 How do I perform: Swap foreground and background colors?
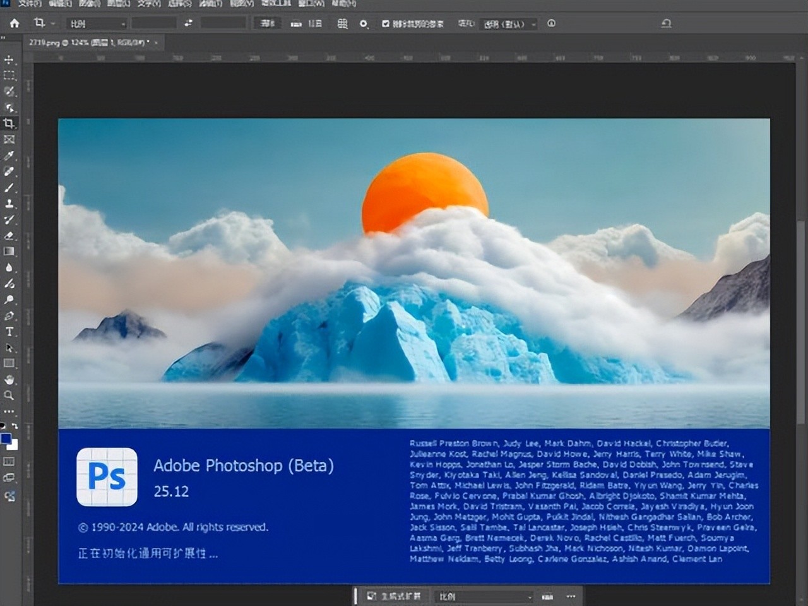15,427
